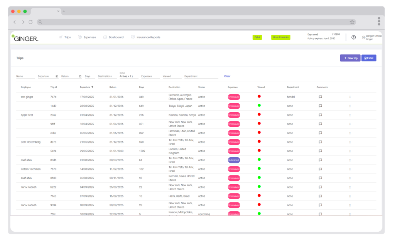Click the Clear filters link
Image resolution: width=395 pixels, height=239 pixels.
click(x=227, y=76)
